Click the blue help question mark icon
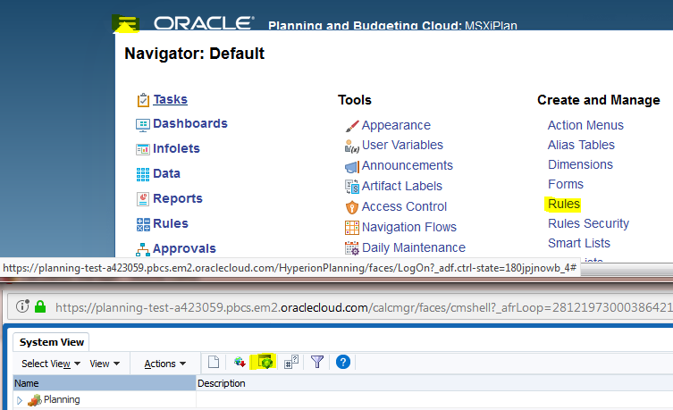 343,363
